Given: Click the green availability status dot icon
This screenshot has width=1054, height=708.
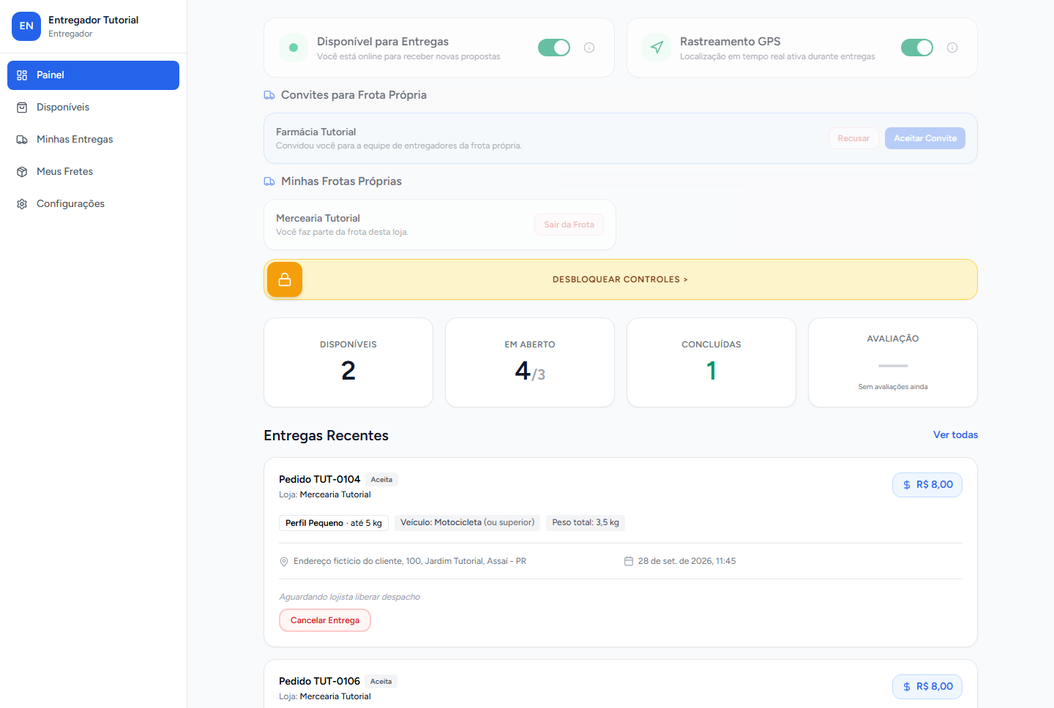Looking at the screenshot, I should click(x=294, y=48).
